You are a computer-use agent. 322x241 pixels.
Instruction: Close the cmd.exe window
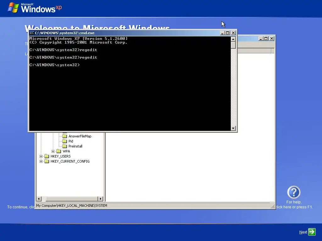point(233,33)
